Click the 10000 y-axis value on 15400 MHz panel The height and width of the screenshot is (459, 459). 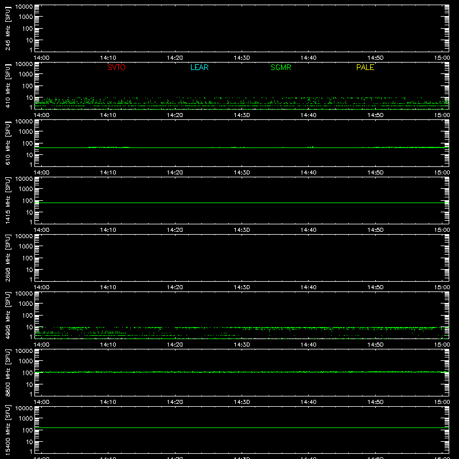[x=24, y=409]
